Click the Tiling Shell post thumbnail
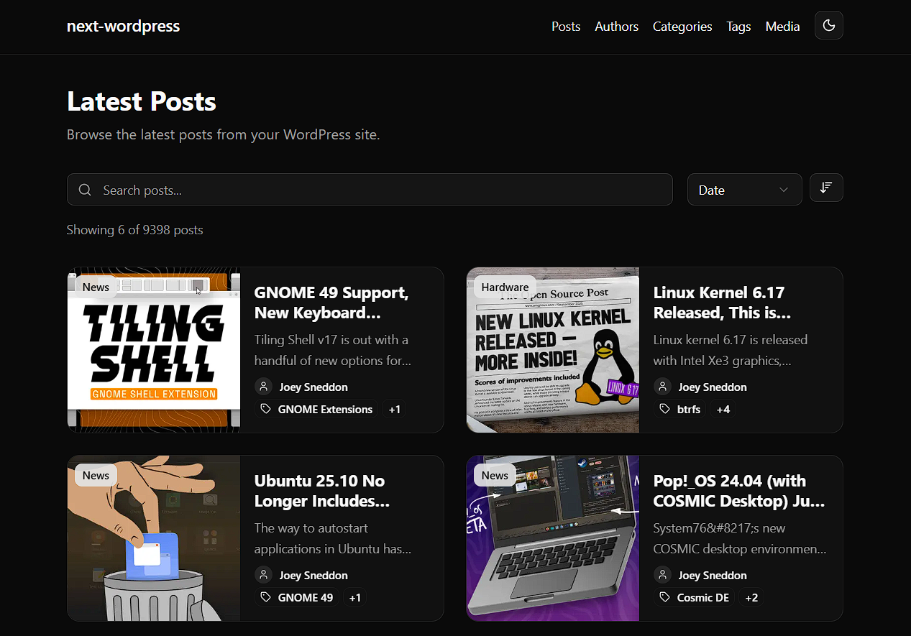The height and width of the screenshot is (636, 911). point(154,350)
